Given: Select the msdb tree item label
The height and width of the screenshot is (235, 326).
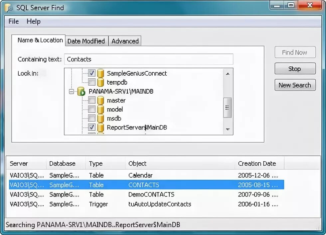Looking at the screenshot, I should pyautogui.click(x=114, y=118).
